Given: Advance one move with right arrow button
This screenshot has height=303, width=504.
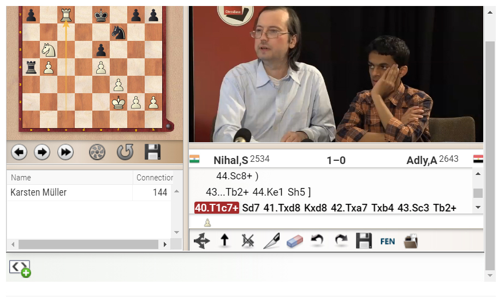Looking at the screenshot, I should pos(42,152).
